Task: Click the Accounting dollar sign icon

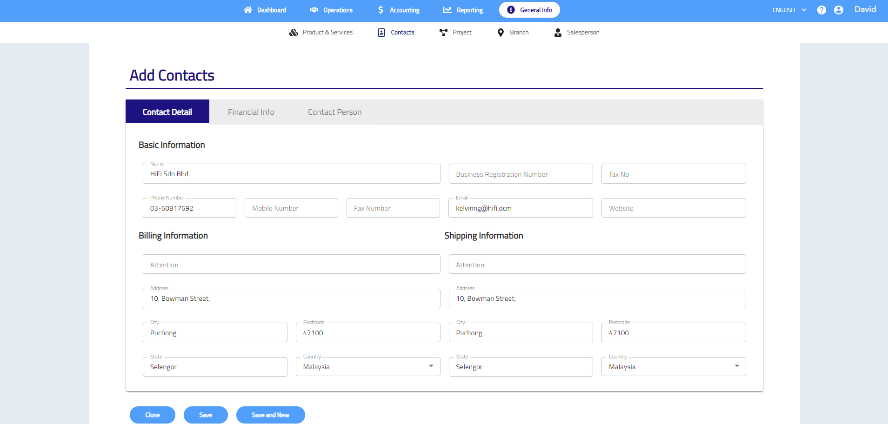Action: coord(381,10)
